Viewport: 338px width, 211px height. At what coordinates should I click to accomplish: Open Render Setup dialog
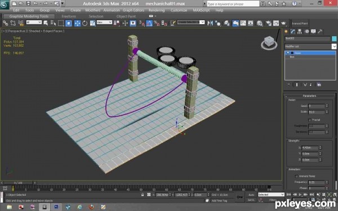click(x=268, y=23)
